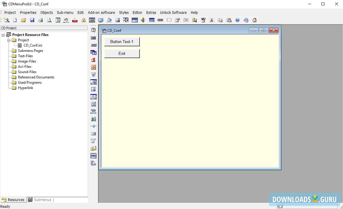Select the BUT button object tool
Viewport: 343px width, 209px height.
tap(93, 45)
